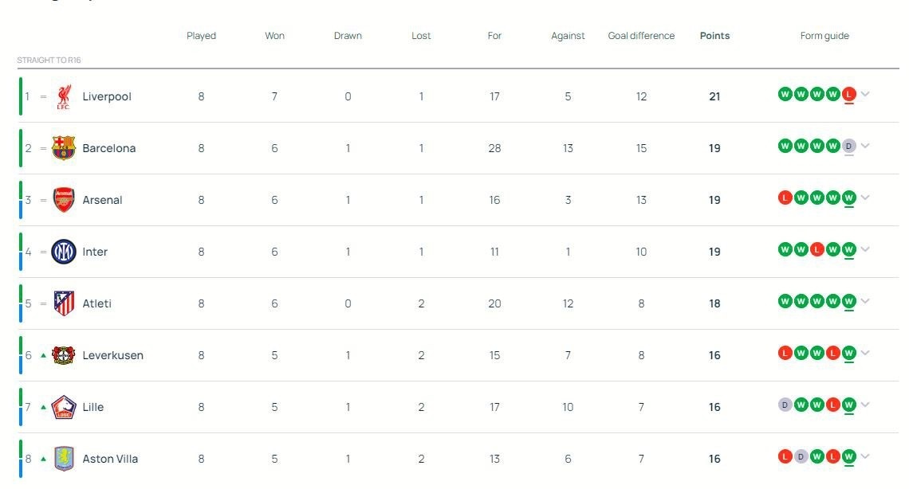
Task: Click the Inter club crest
Action: tap(64, 252)
